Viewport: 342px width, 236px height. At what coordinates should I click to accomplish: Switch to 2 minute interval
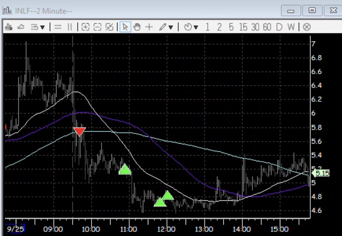click(219, 27)
